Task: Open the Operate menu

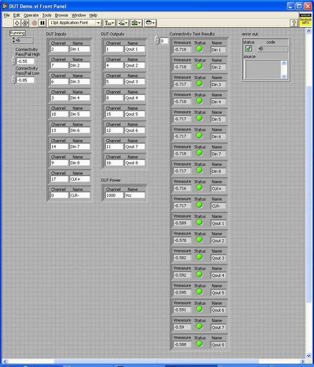Action: (31, 15)
